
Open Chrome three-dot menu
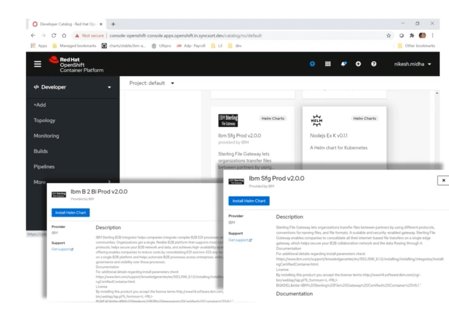click(x=433, y=35)
